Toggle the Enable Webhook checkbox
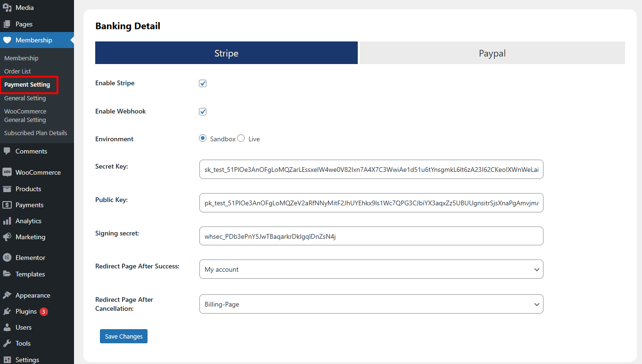Screen dimensions: 642x364 click(x=203, y=112)
